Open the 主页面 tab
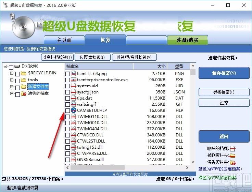The height and width of the screenshot is (192, 252). coord(64,40)
